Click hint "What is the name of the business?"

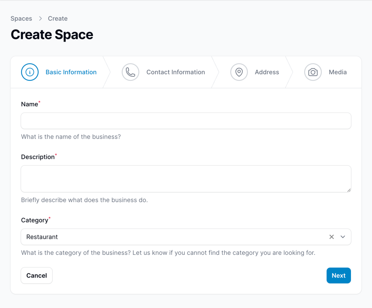pyautogui.click(x=71, y=137)
